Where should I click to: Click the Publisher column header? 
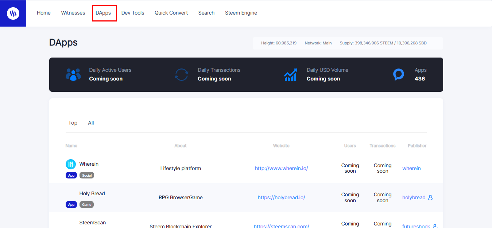[417, 146]
